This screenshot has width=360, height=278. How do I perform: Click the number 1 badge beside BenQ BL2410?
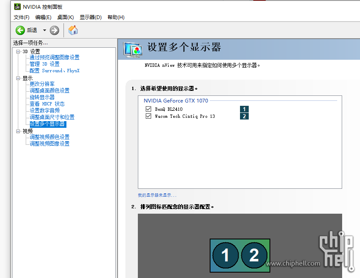coord(244,110)
